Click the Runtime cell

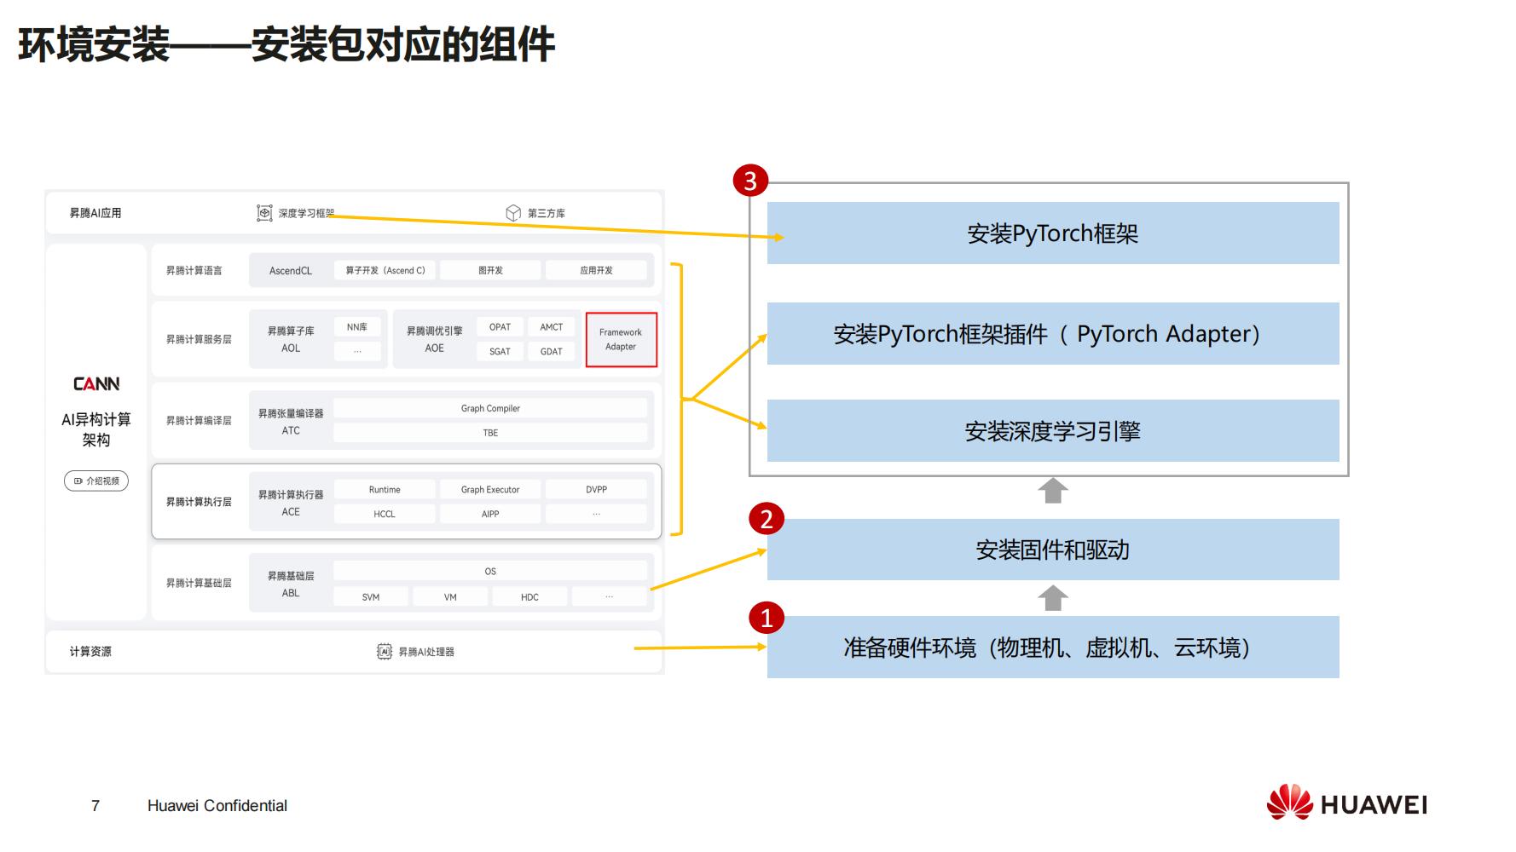[x=385, y=489]
